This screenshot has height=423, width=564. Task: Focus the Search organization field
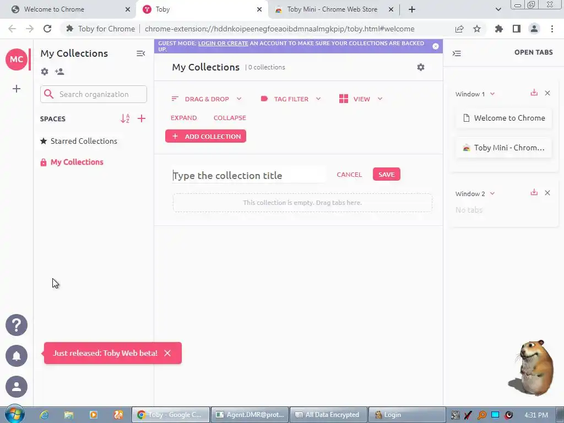pos(94,94)
